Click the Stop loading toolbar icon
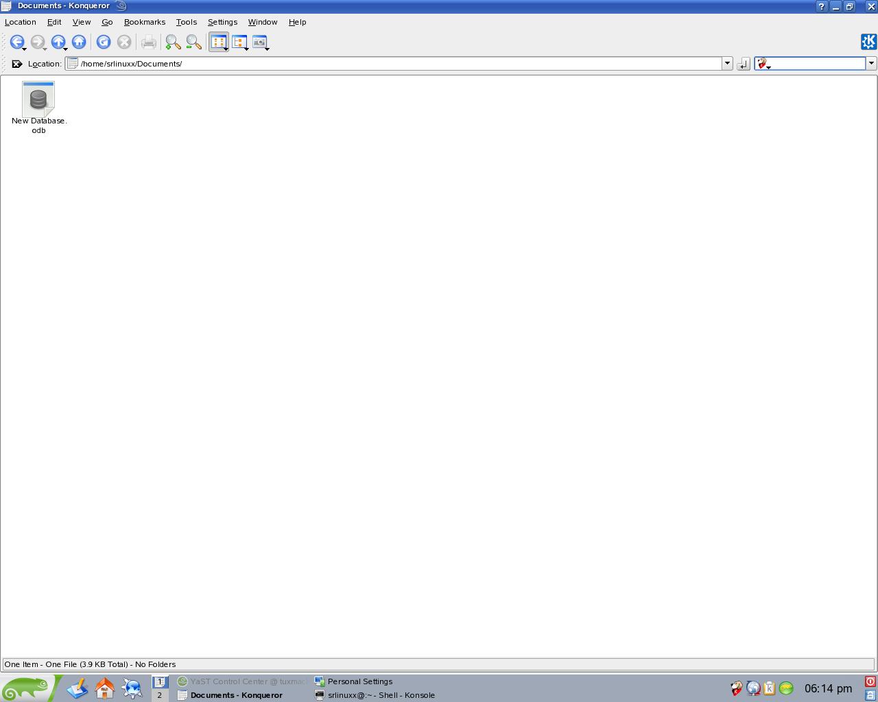The image size is (878, 702). 124,43
